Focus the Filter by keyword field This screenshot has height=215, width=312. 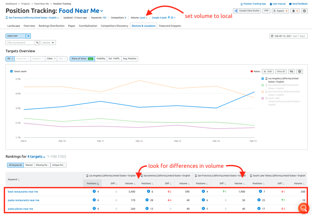(x=20, y=43)
